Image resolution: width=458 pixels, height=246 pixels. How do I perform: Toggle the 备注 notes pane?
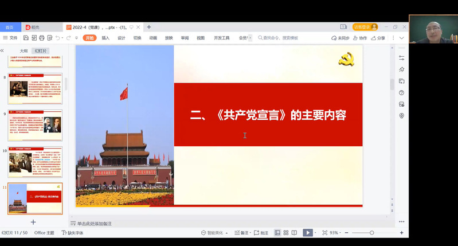pyautogui.click(x=242, y=233)
